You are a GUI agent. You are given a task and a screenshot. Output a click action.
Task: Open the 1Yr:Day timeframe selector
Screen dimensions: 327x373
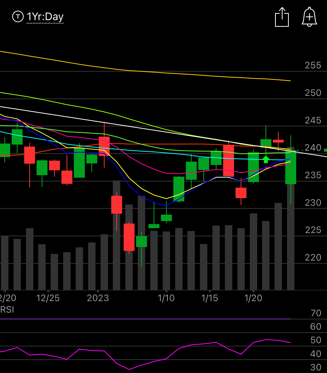click(x=45, y=17)
